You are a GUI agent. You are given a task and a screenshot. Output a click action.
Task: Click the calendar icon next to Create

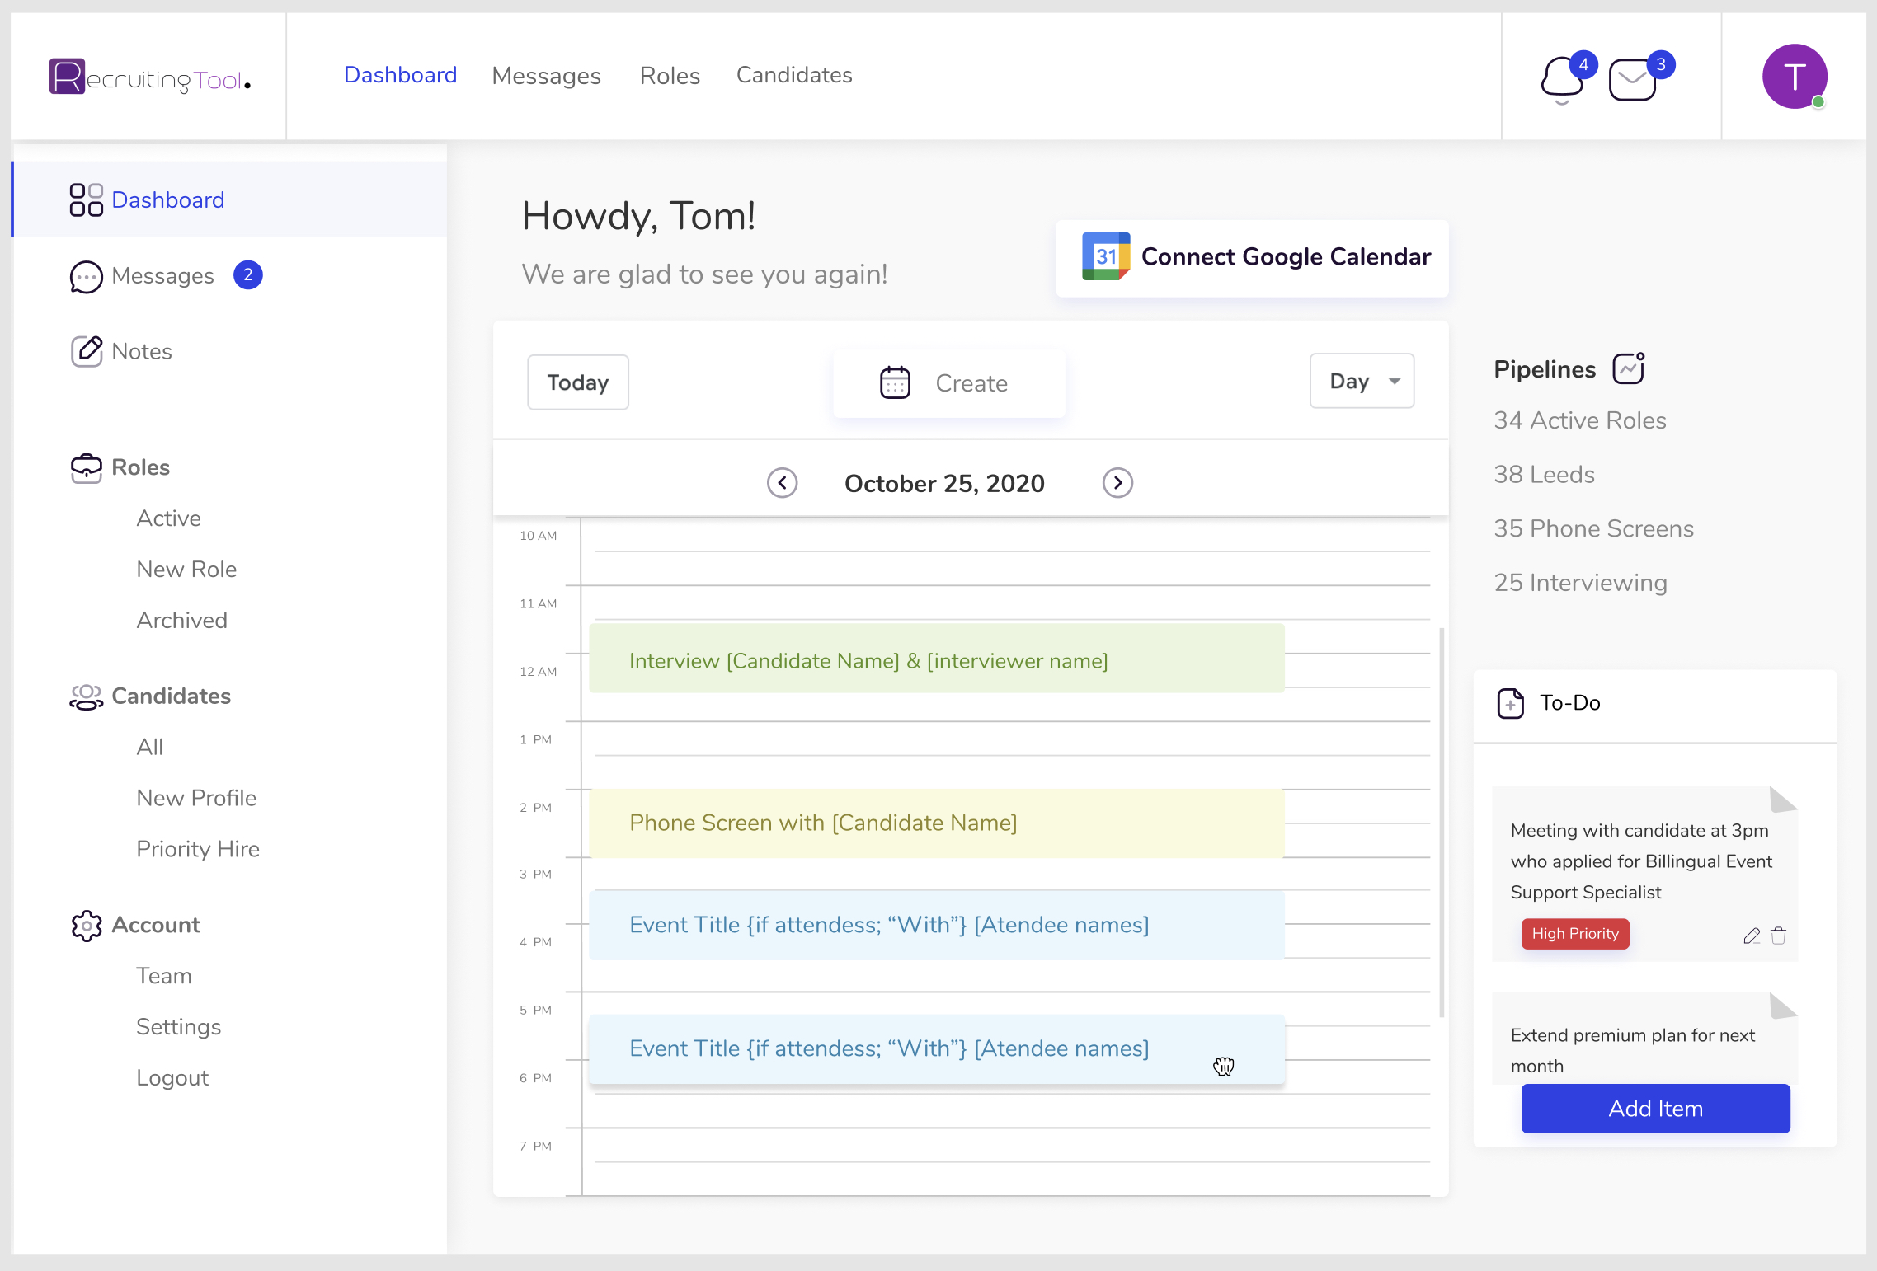895,382
